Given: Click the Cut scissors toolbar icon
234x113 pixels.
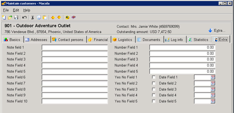Looking at the screenshot, I should [33, 17].
